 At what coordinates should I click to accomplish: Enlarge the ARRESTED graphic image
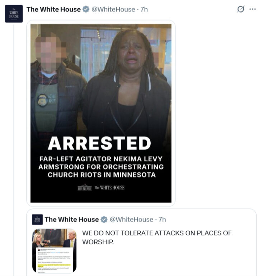pyautogui.click(x=101, y=113)
